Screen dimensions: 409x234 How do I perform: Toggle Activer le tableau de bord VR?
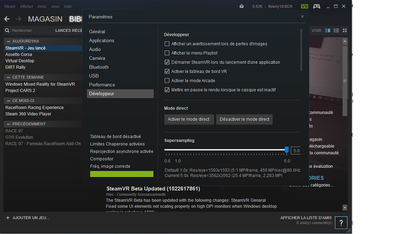167,71
